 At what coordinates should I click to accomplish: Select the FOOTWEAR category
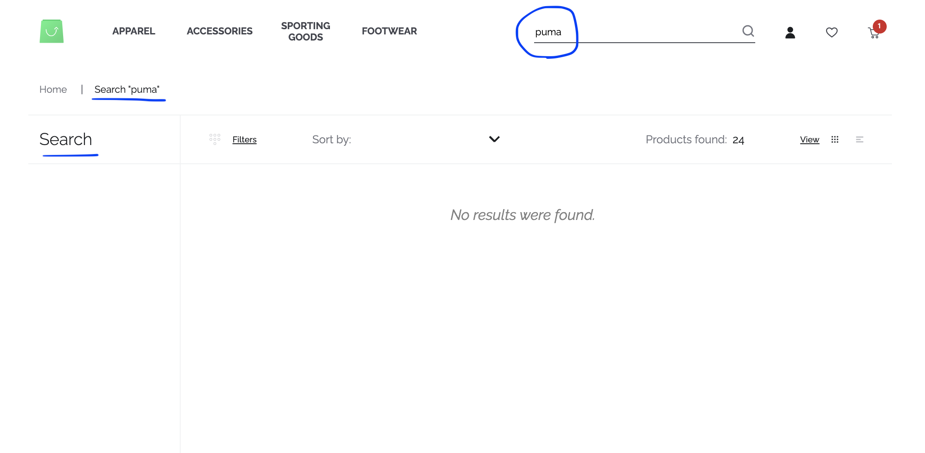pos(389,31)
